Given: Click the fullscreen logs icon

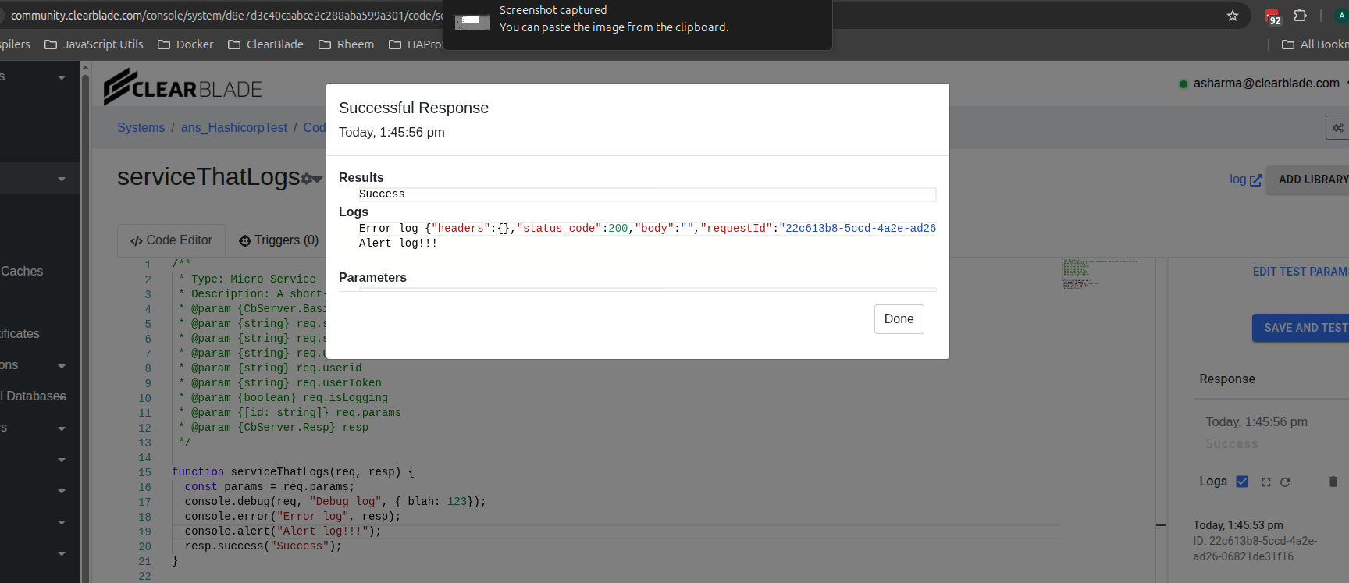Looking at the screenshot, I should pos(1266,482).
